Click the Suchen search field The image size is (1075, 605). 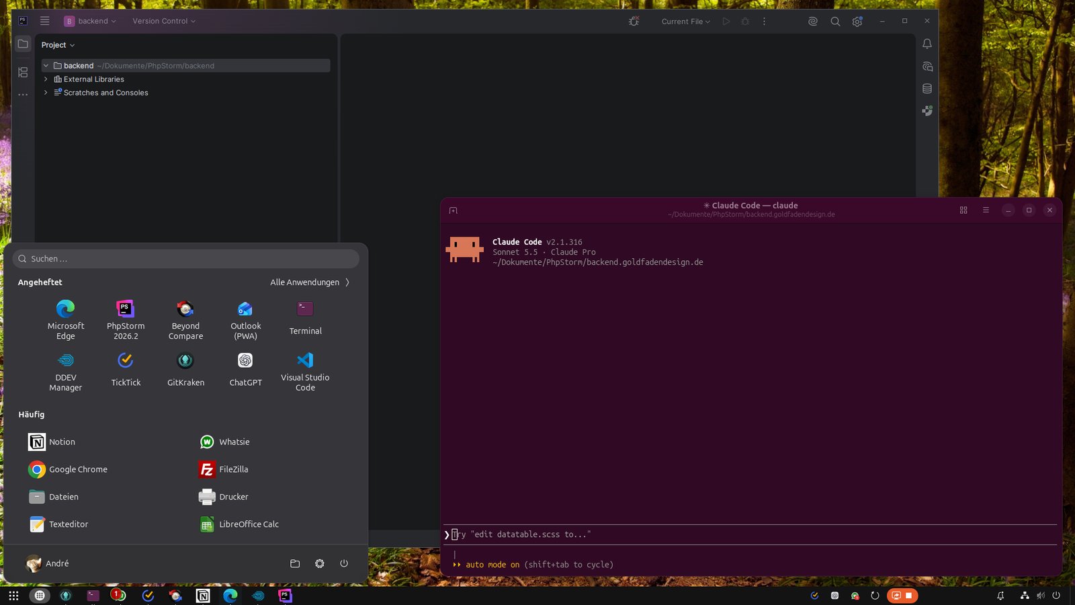coord(185,259)
